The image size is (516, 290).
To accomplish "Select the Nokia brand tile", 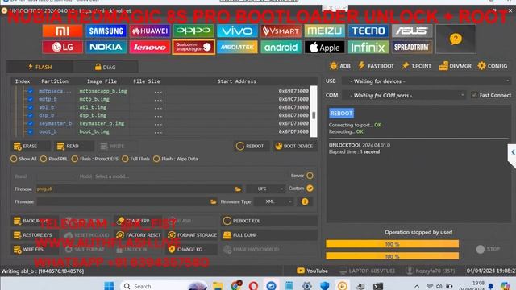I will coord(106,47).
